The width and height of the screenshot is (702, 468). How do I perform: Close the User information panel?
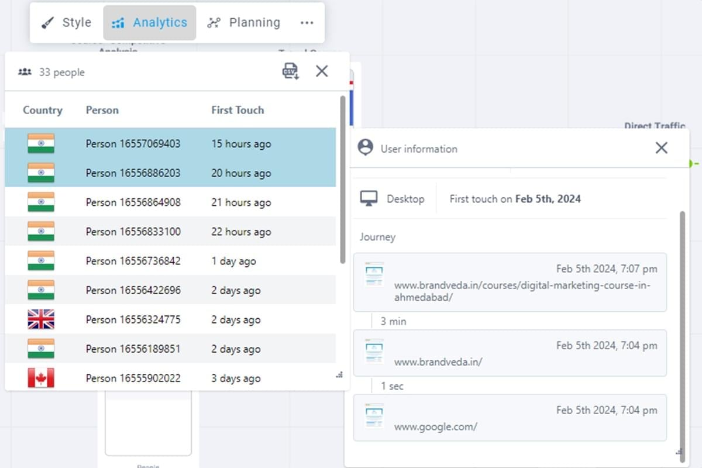coord(661,148)
